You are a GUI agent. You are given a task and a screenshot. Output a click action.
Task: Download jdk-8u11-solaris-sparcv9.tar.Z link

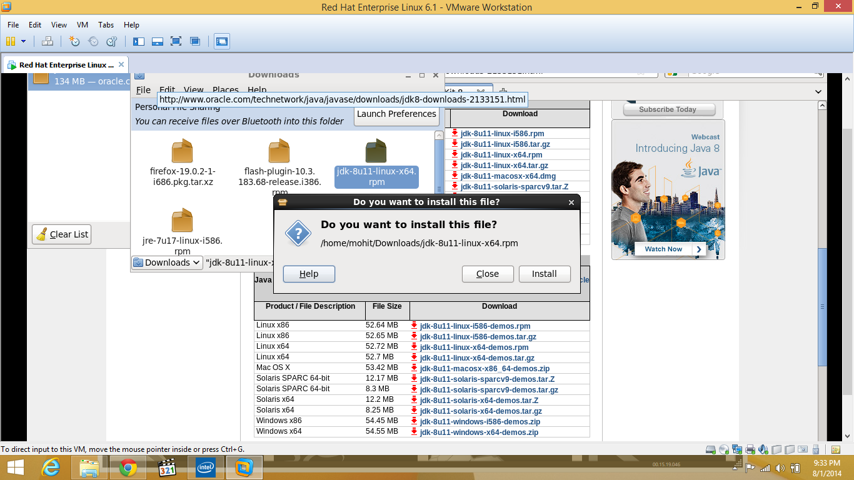point(515,186)
